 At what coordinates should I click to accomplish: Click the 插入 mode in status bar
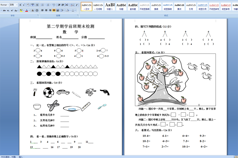click(x=21, y=157)
